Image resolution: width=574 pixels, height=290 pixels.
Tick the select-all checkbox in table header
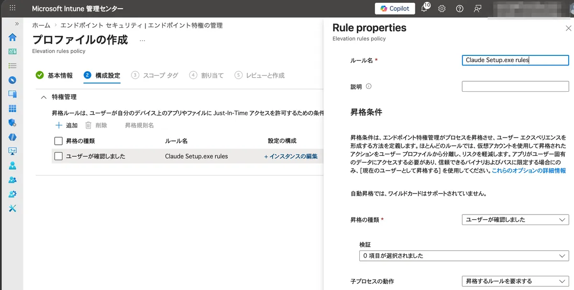[x=58, y=141]
